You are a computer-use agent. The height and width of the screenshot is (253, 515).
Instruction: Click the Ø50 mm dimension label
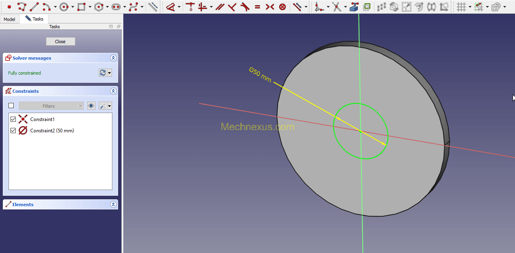point(260,75)
